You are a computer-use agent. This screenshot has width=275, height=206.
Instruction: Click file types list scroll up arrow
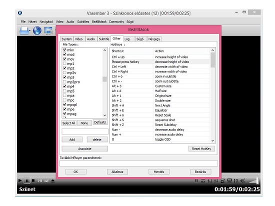point(104,50)
